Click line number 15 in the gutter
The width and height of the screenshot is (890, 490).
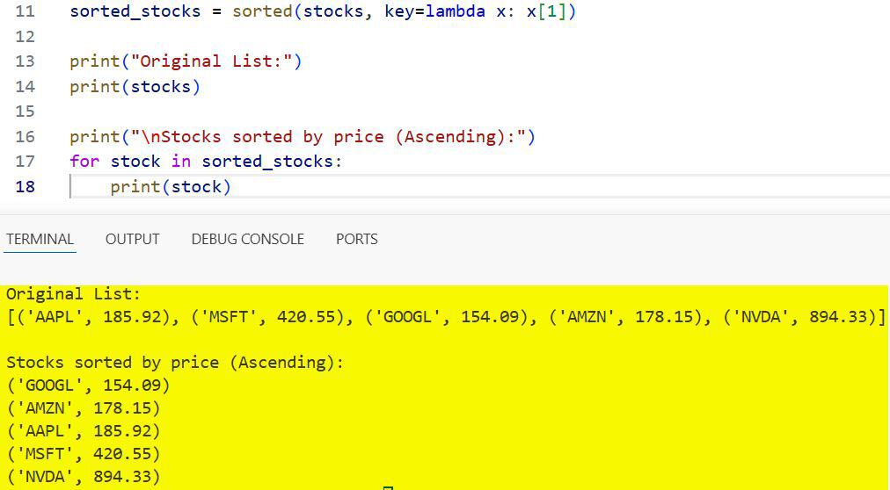click(25, 112)
